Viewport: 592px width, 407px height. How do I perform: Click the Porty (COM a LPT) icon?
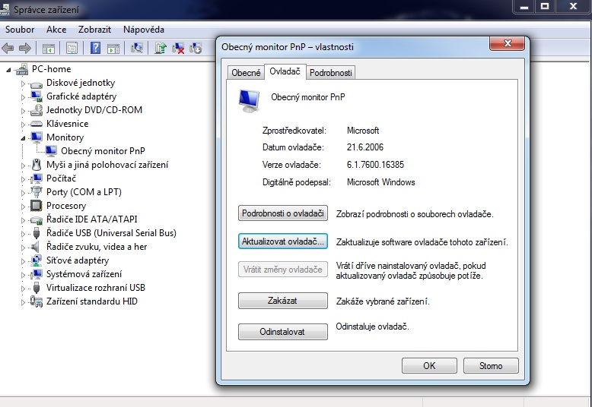click(x=37, y=192)
